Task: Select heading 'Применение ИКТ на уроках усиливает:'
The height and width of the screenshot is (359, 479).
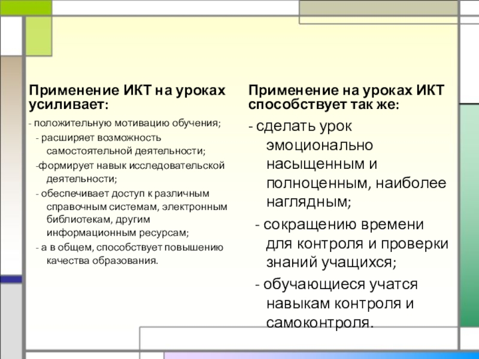Action: [127, 98]
